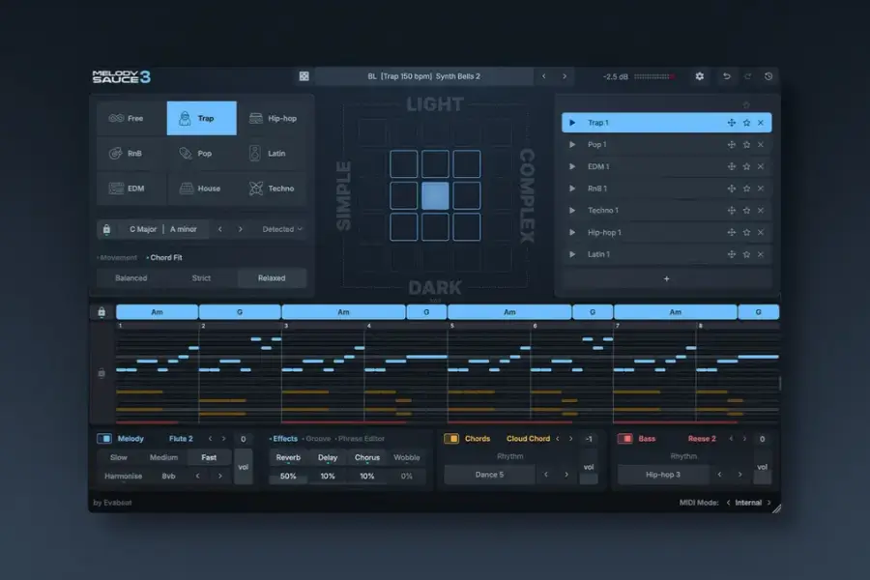The height and width of the screenshot is (580, 870).
Task: Select next Dance 5 chord rhythm
Action: [x=565, y=475]
